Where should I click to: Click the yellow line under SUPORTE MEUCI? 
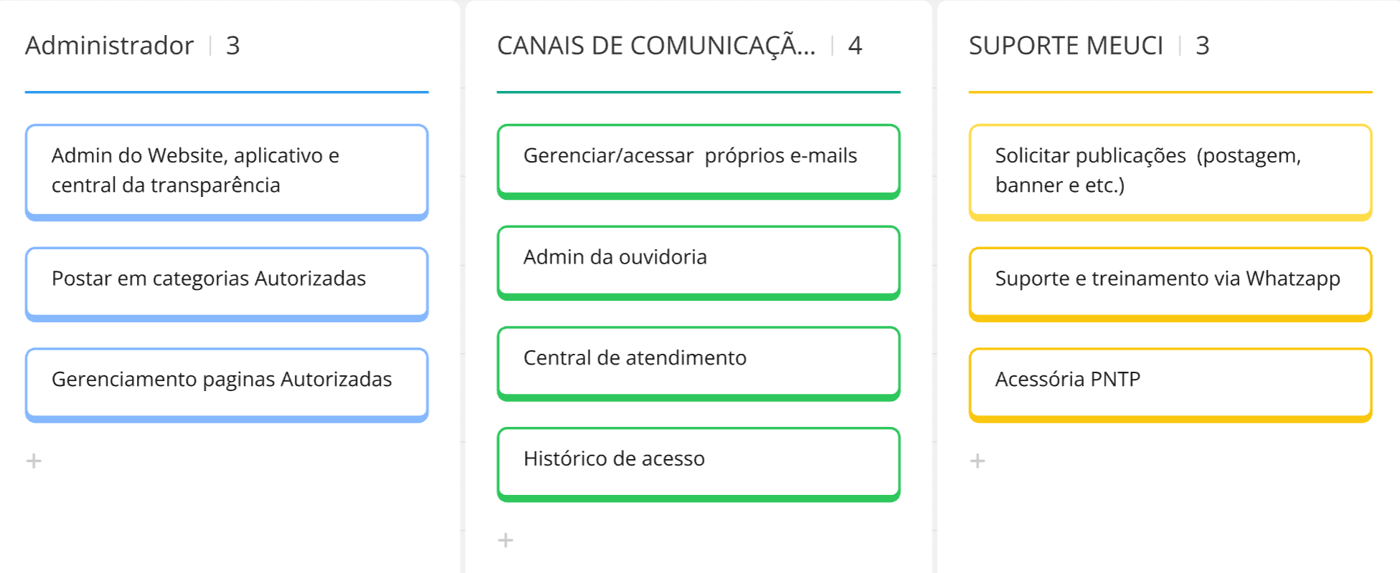[x=1170, y=92]
